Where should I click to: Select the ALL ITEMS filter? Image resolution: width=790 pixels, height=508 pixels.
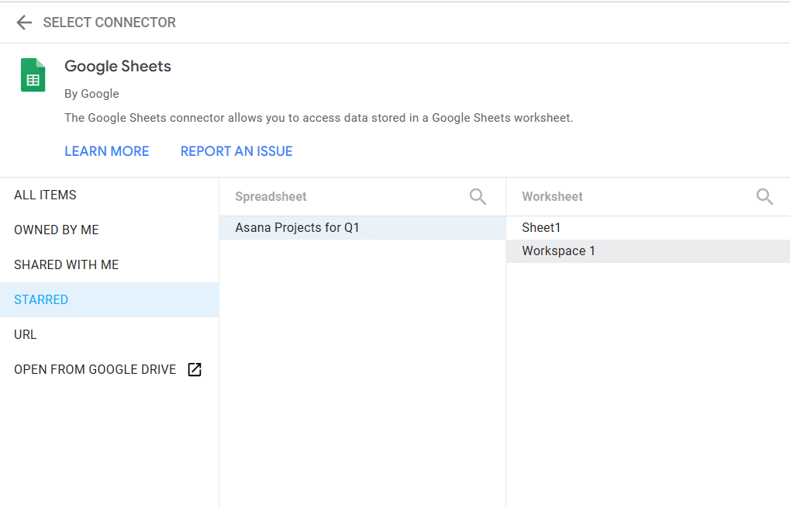point(44,195)
